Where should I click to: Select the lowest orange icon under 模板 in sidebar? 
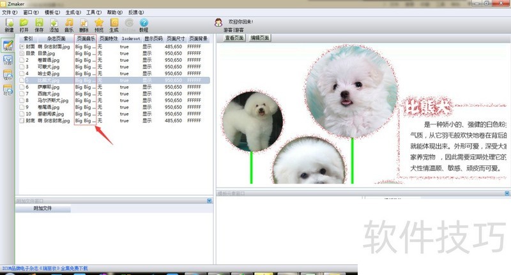point(8,90)
